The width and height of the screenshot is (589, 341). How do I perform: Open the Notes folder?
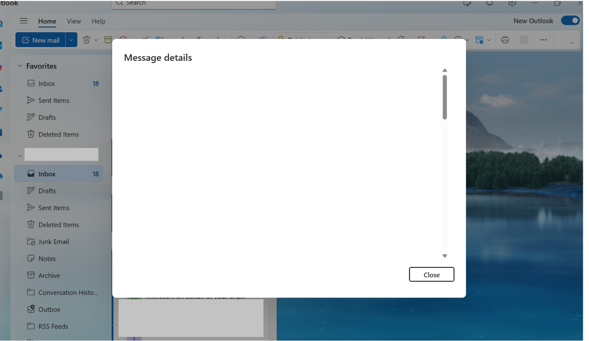(x=59, y=258)
